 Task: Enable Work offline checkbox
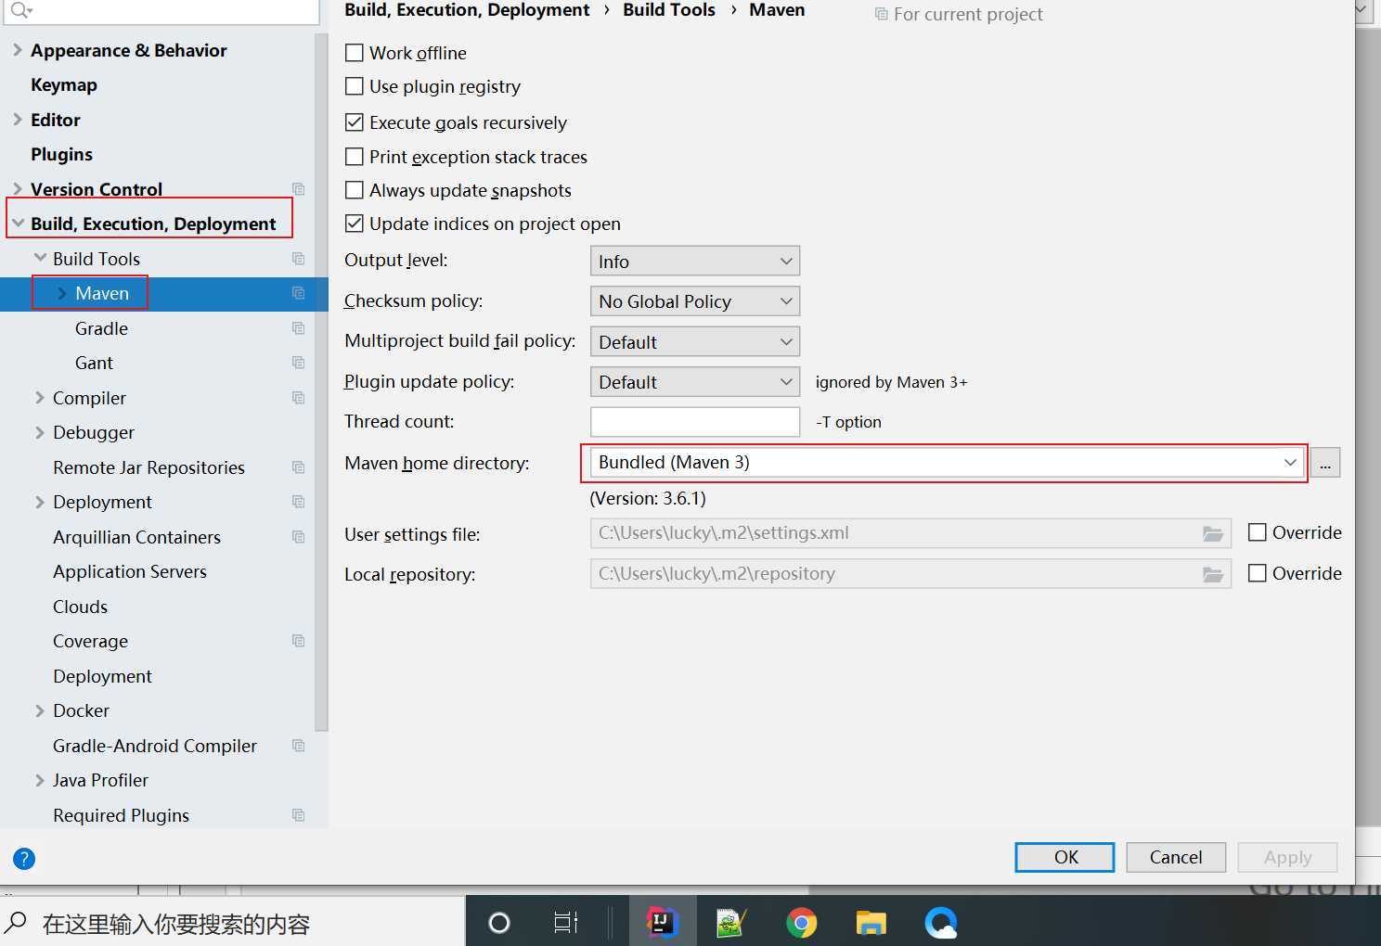tap(355, 53)
